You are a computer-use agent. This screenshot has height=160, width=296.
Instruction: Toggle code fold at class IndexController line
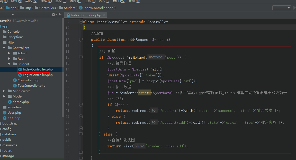point(81,22)
